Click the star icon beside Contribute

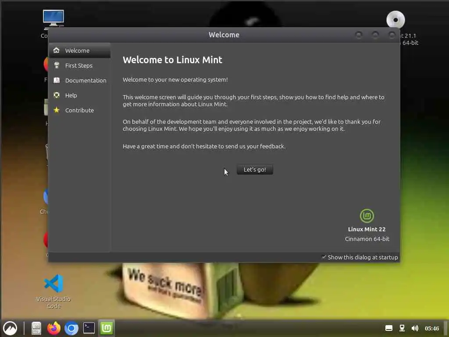[57, 110]
